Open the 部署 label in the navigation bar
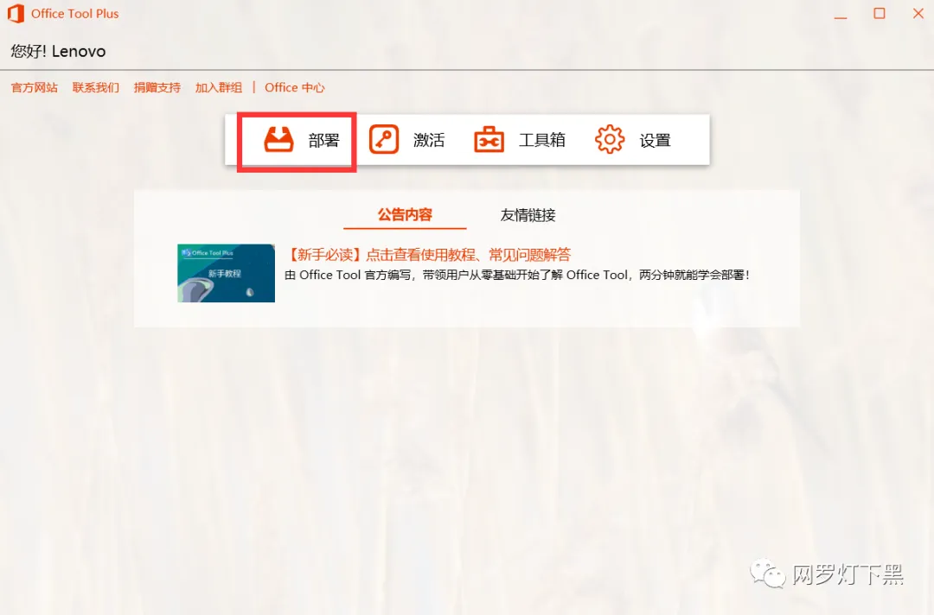 (323, 141)
